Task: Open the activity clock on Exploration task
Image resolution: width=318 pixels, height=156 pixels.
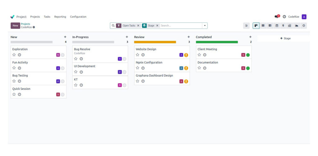Action: pyautogui.click(x=20, y=55)
